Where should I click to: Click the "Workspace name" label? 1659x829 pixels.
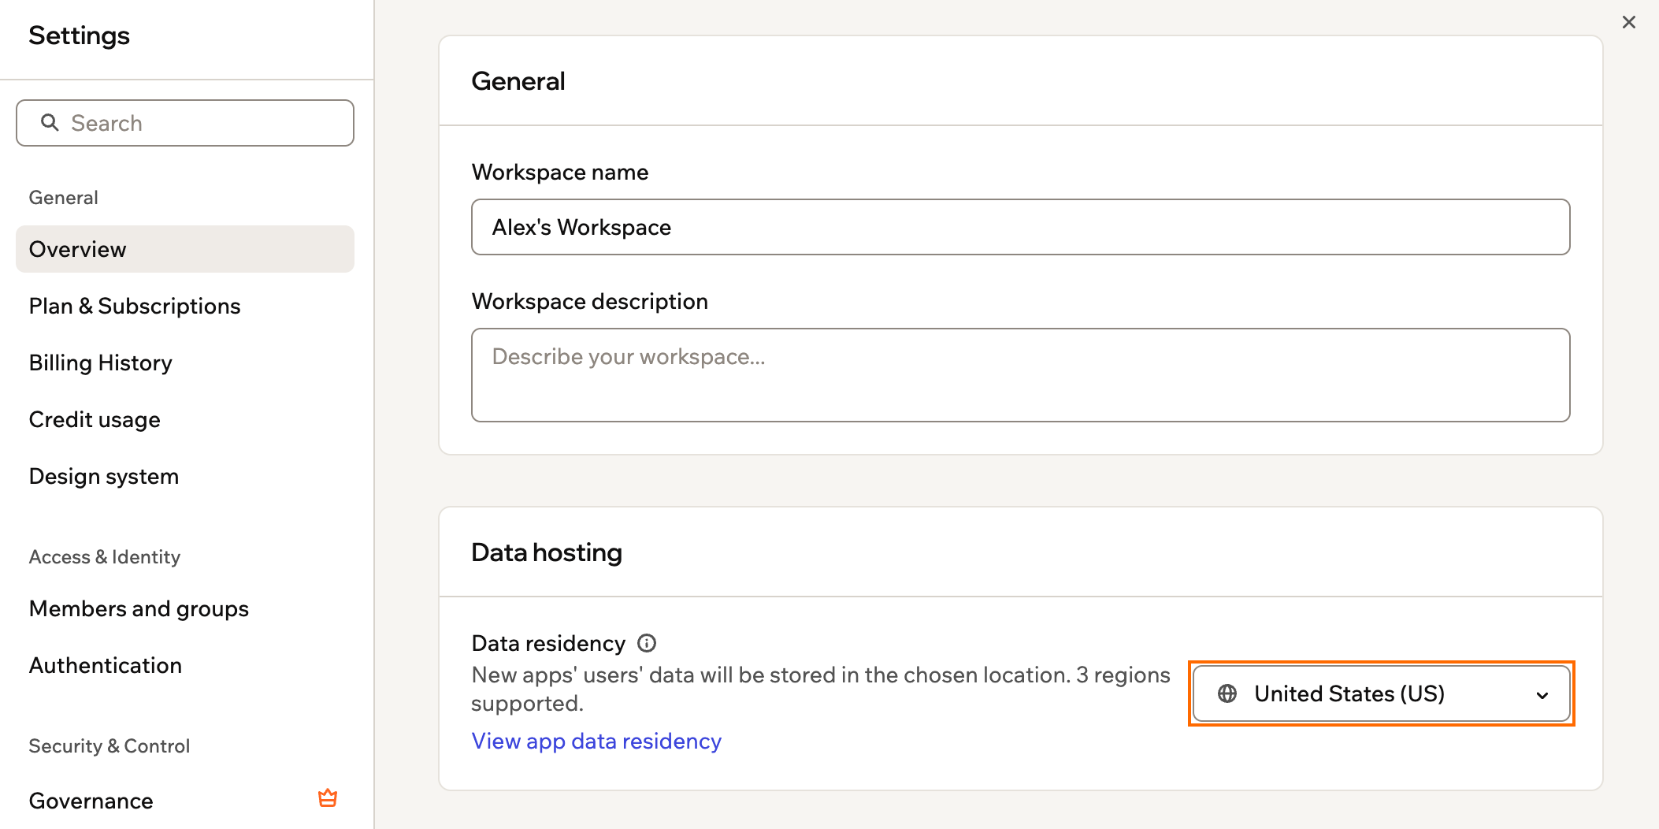pos(560,172)
